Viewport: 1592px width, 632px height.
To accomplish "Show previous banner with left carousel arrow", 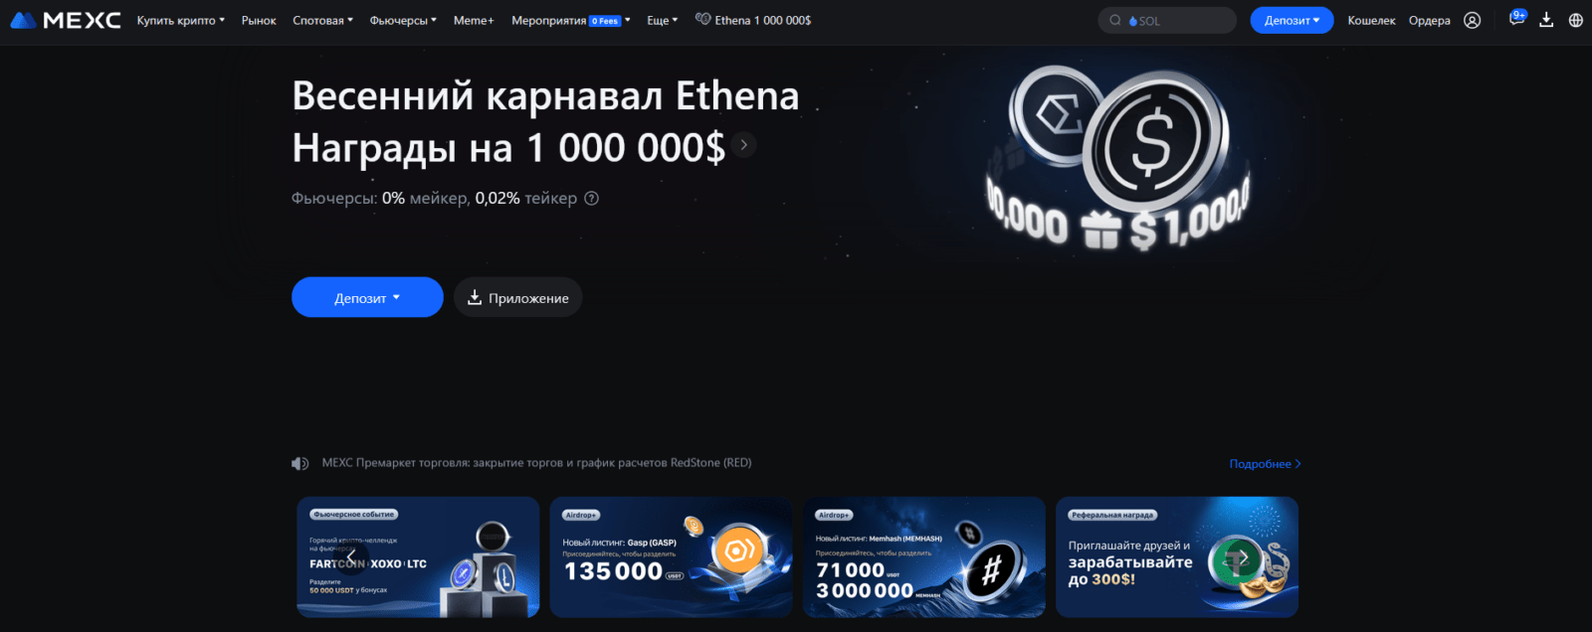I will pyautogui.click(x=351, y=557).
